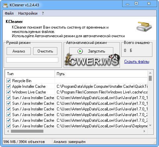Image resolution: width=159 pixels, height=147 pixels.
Task: Click the horizontal scrollbar thumb
Action: click(x=27, y=131)
